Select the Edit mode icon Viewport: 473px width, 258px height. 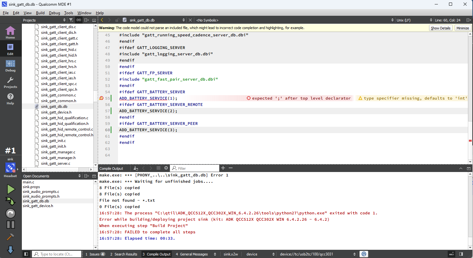point(10,49)
